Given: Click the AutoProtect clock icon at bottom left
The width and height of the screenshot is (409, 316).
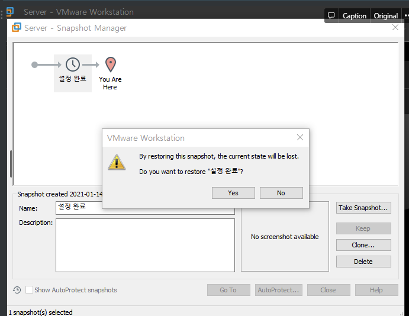Looking at the screenshot, I should 17,290.
